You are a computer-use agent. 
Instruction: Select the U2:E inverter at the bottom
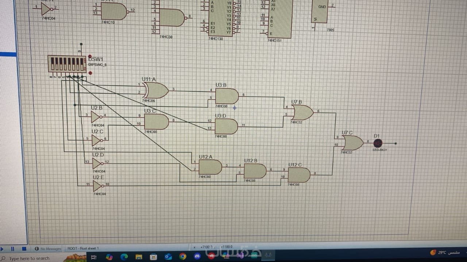click(x=97, y=186)
